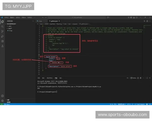
Task: Open the Source Control view
Action: pyautogui.click(x=3, y=31)
